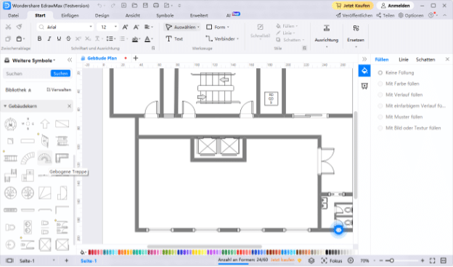Select the curved staircase symbol in library
This screenshot has height=267, width=453.
[x=45, y=158]
